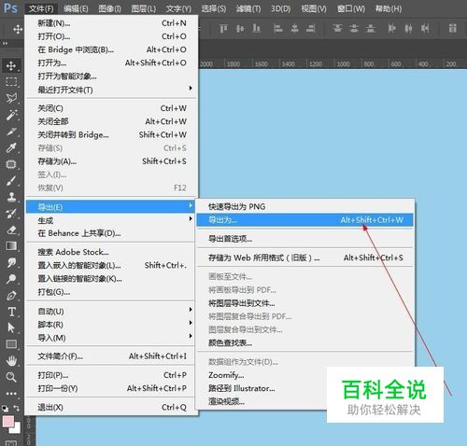Viewport: 467px width, 446px height.
Task: Choose 在 Bridge 中浏览(B)...
Action: [x=111, y=49]
